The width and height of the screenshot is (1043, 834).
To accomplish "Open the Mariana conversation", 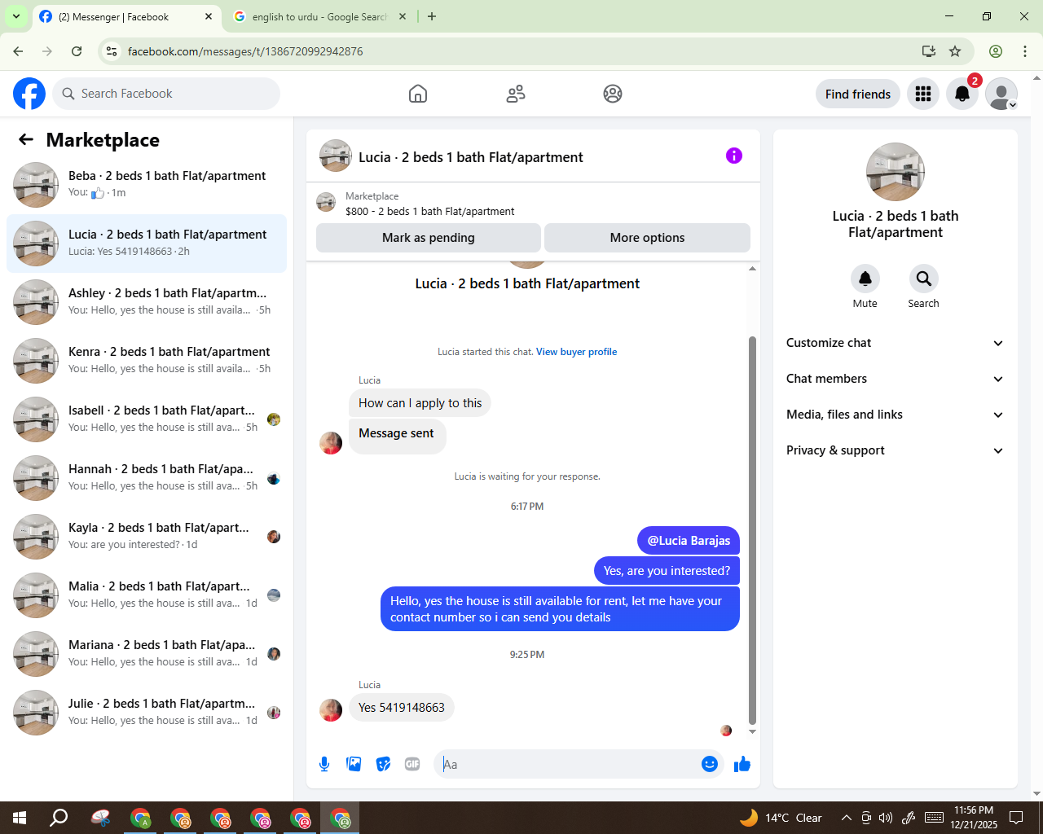I will 147,654.
